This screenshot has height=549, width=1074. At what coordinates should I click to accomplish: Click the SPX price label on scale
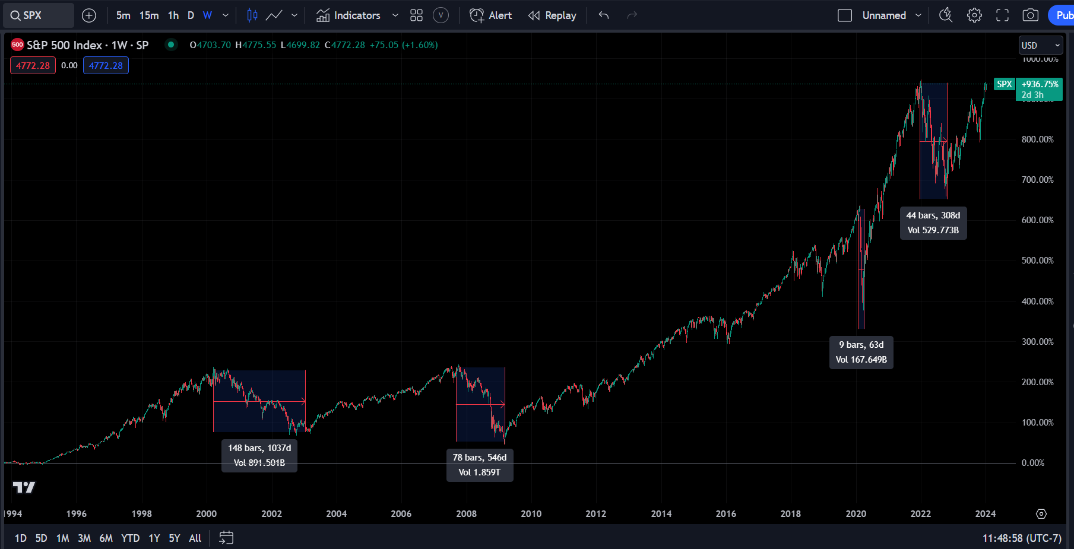pyautogui.click(x=1004, y=84)
